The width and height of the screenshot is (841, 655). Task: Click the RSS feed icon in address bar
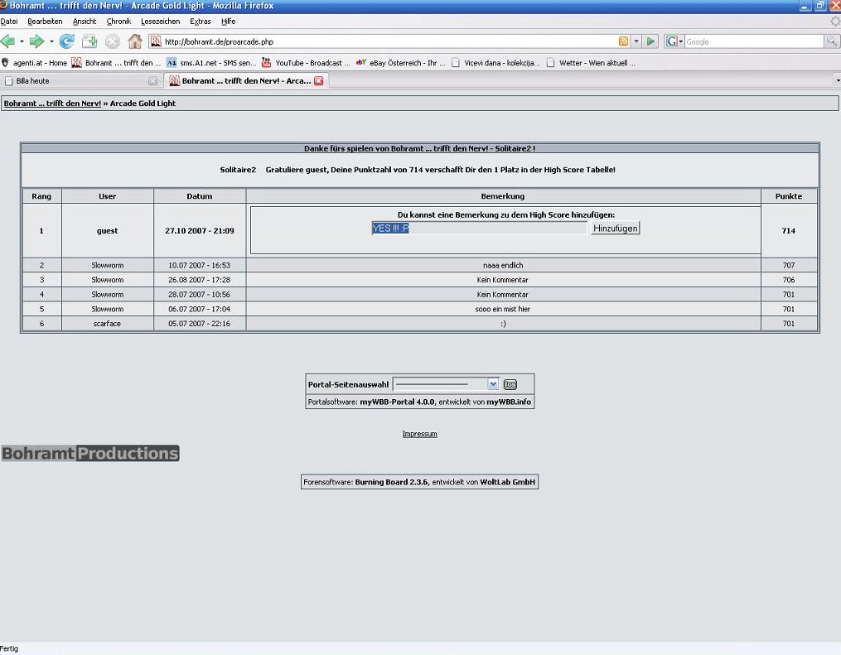tap(623, 41)
